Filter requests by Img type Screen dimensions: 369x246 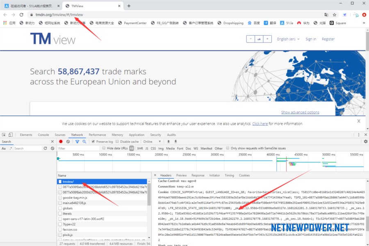[x=161, y=148]
